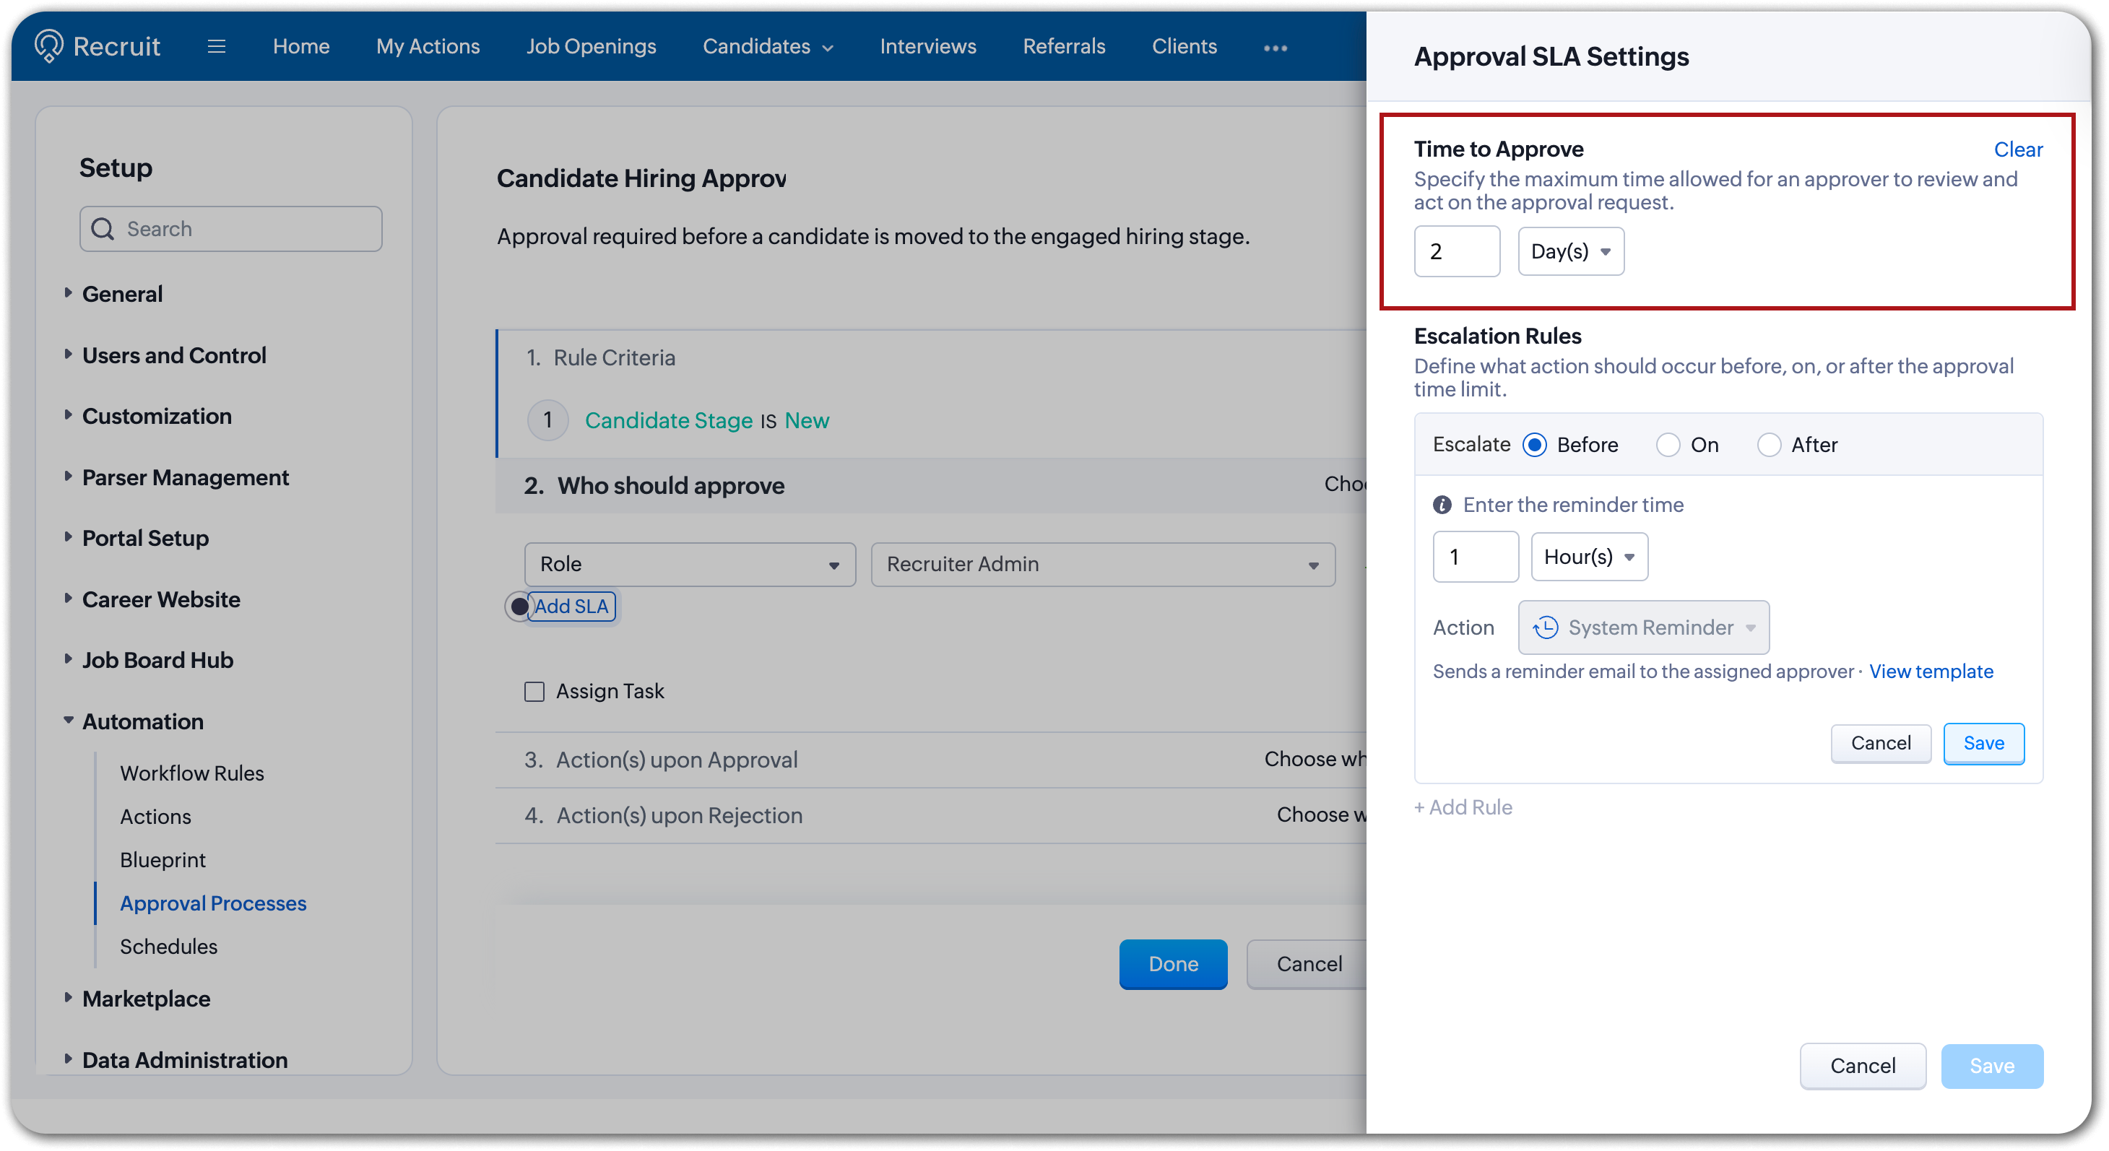Open the more options ellipsis in navbar
The width and height of the screenshot is (2109, 1151).
pos(1275,48)
